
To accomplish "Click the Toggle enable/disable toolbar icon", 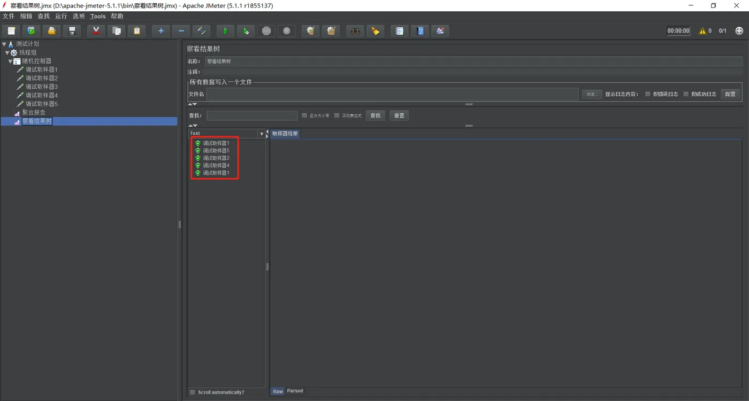I will 201,31.
